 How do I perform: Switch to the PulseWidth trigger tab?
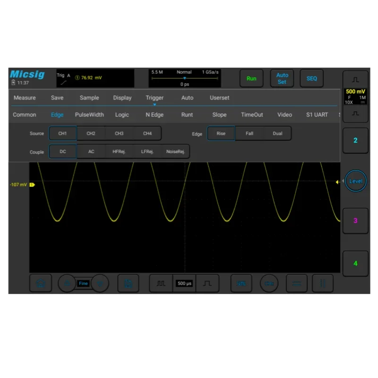(89, 115)
